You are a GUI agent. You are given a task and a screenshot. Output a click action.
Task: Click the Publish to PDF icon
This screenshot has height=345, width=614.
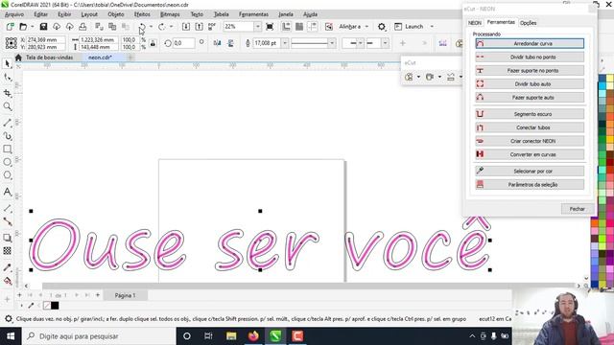[212, 27]
